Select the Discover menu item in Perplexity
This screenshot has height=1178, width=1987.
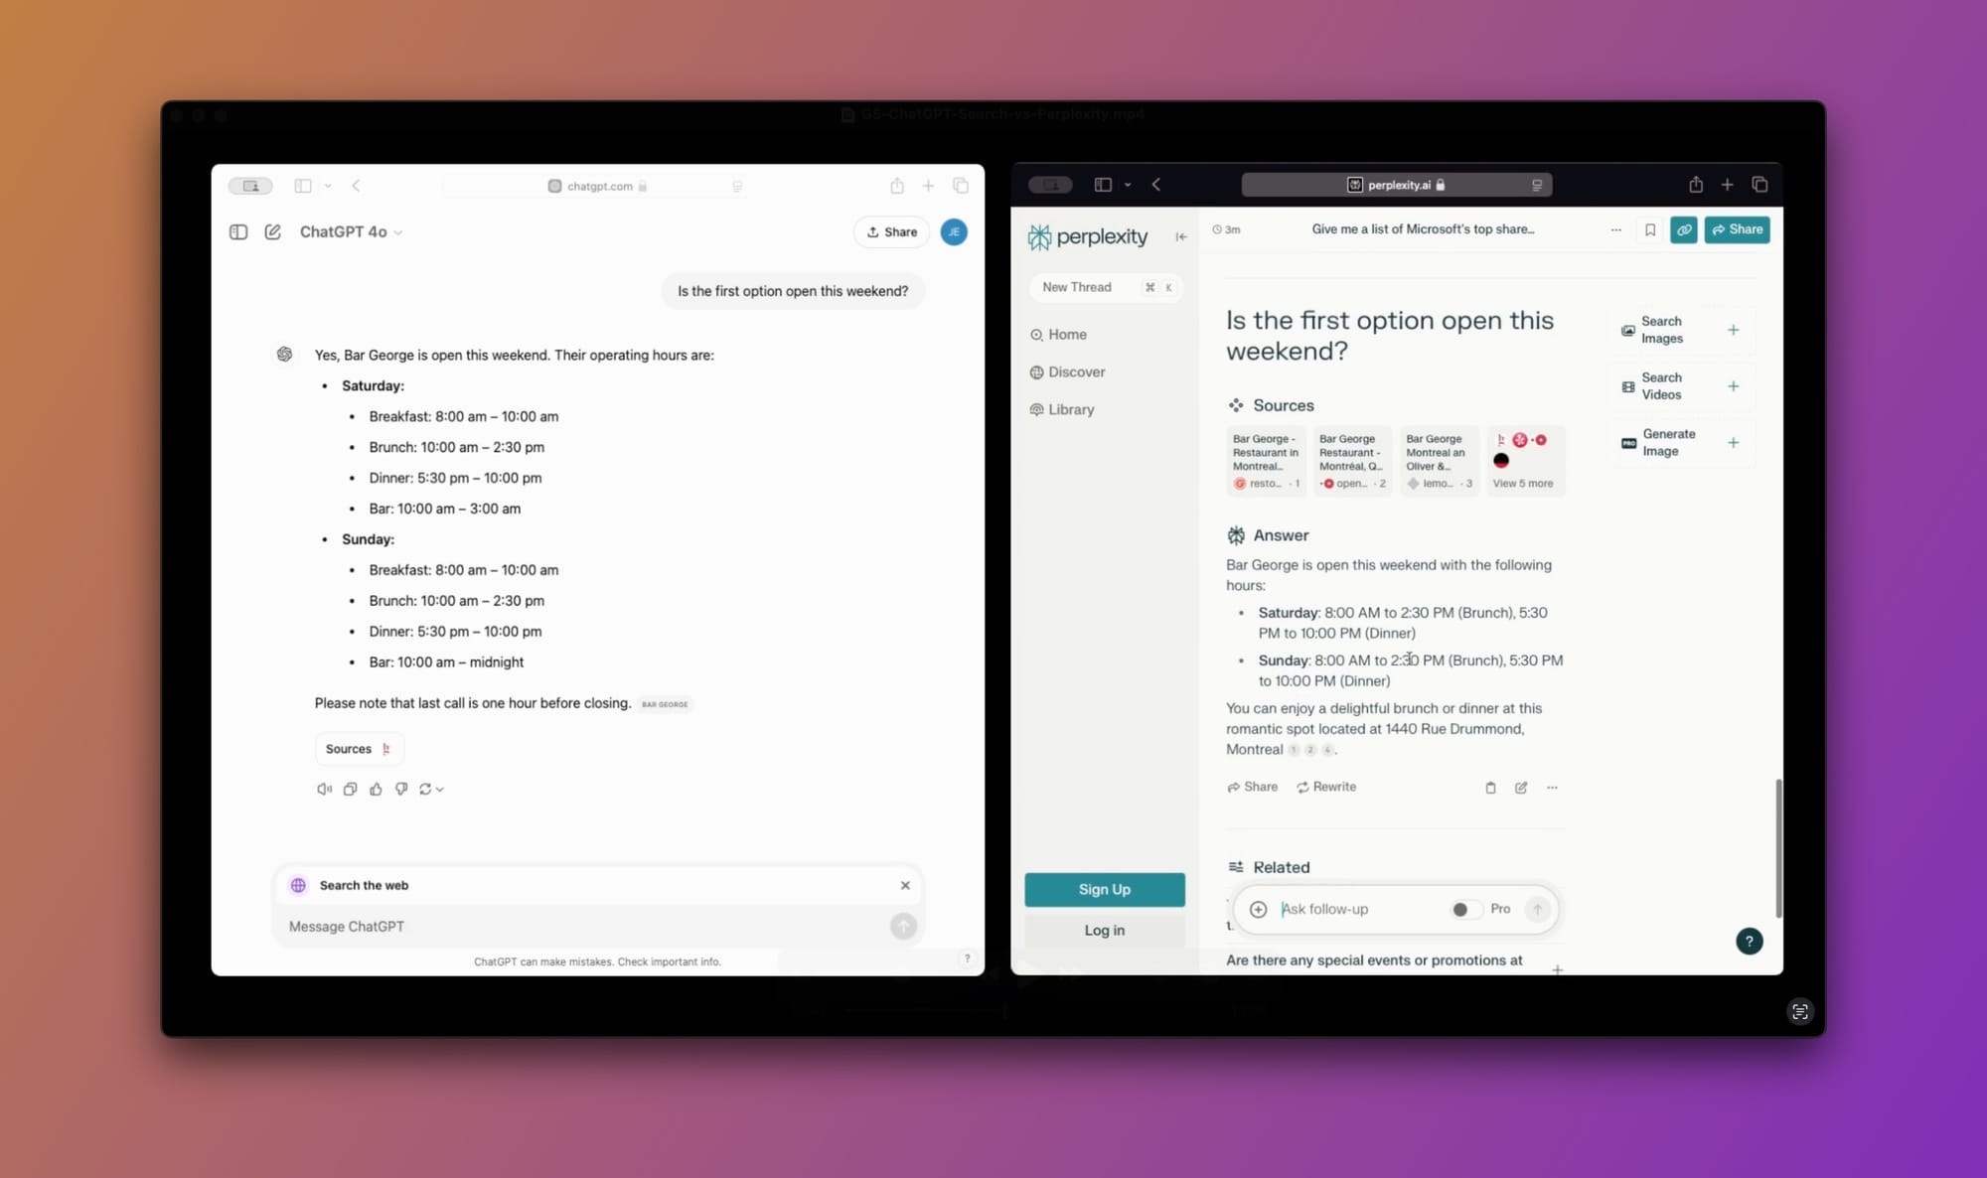1073,371
